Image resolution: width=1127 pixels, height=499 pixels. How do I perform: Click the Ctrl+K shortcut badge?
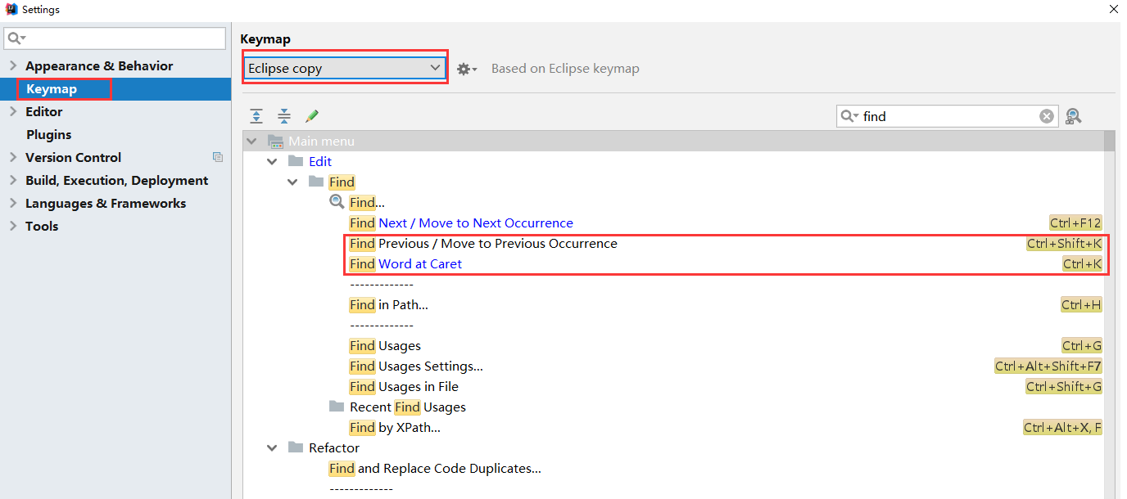(1082, 263)
